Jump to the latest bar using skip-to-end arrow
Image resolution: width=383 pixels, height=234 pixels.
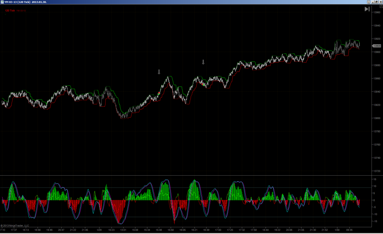(367, 9)
